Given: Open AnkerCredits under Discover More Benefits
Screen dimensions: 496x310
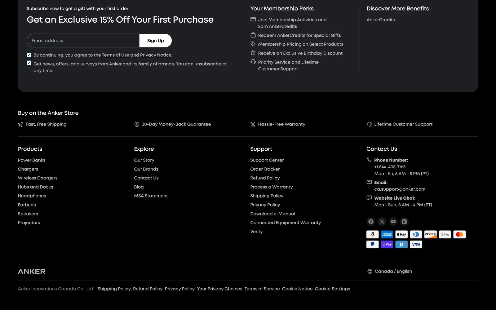Looking at the screenshot, I should click(381, 20).
